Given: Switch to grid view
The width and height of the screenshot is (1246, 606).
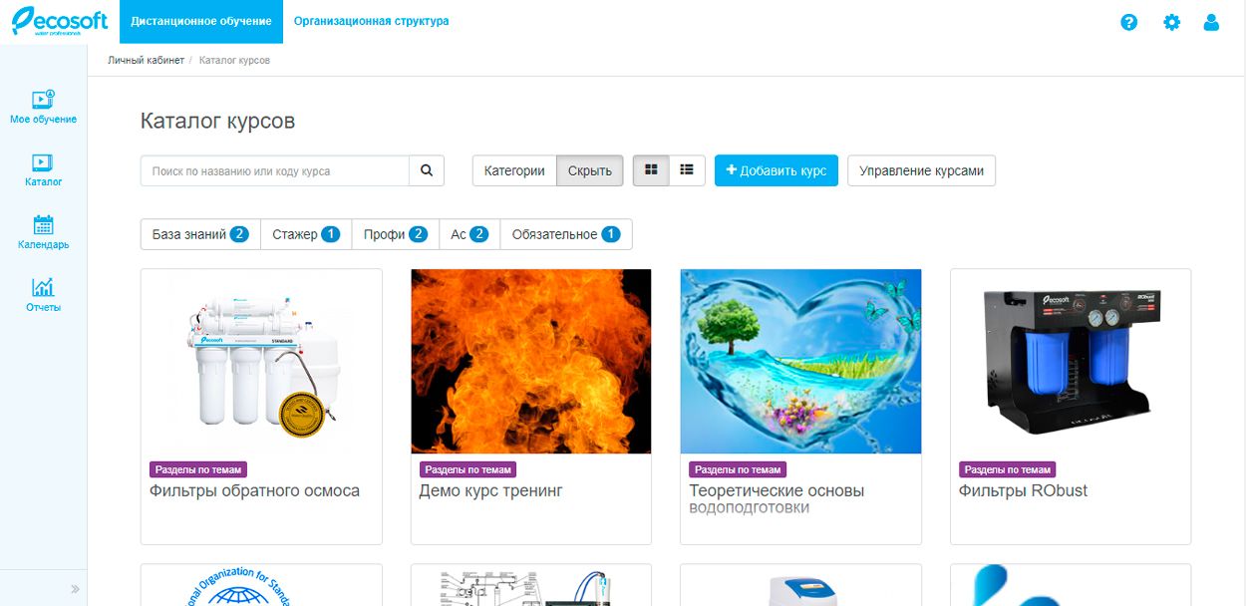Looking at the screenshot, I should 651,170.
